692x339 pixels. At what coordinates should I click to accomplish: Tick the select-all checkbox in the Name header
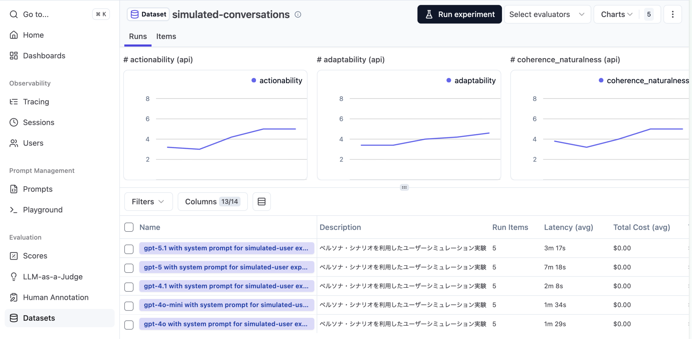click(129, 227)
